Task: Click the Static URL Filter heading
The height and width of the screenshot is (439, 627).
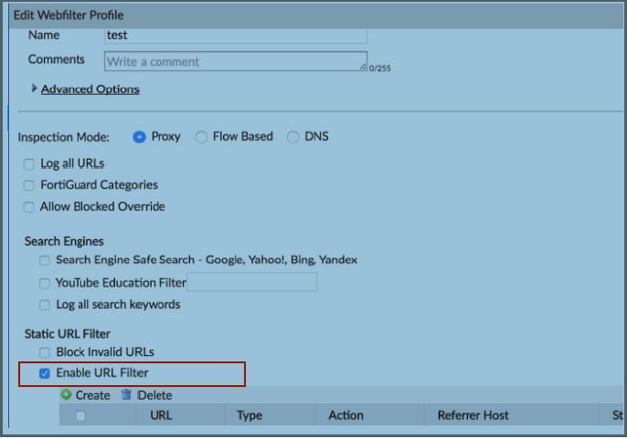Action: tap(68, 334)
